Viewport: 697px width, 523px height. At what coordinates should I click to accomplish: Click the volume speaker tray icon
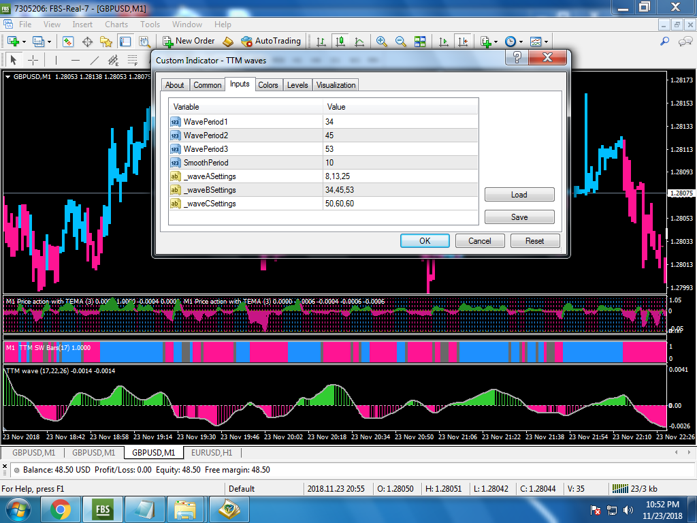tap(628, 510)
